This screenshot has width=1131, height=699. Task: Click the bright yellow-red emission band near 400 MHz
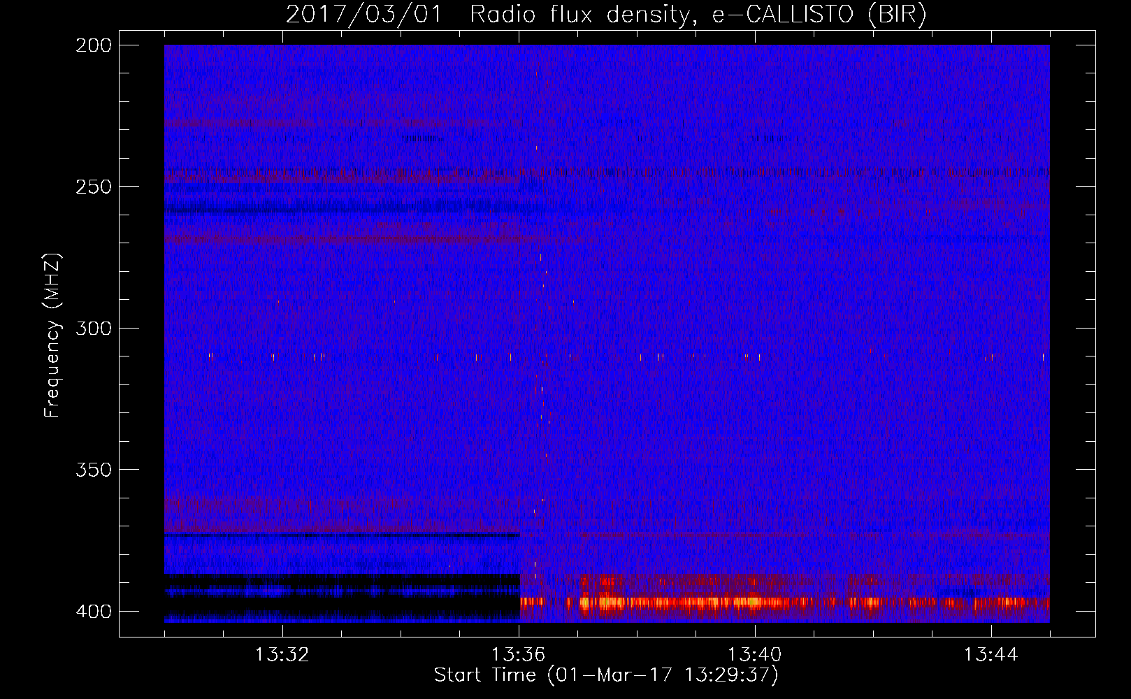coord(784,602)
